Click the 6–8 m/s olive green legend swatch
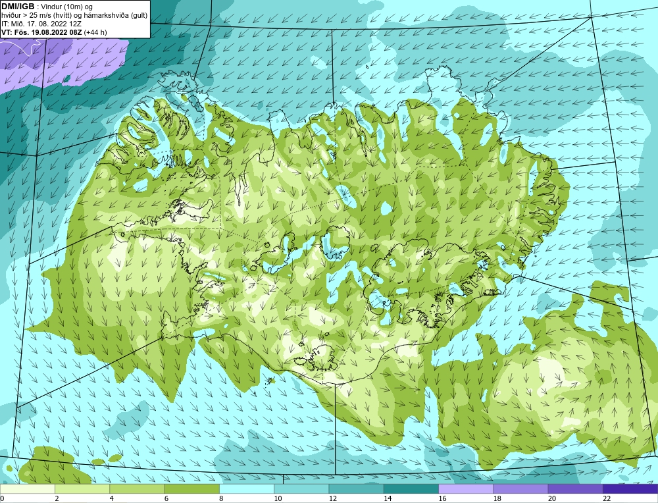This screenshot has width=658, height=503. click(x=191, y=489)
